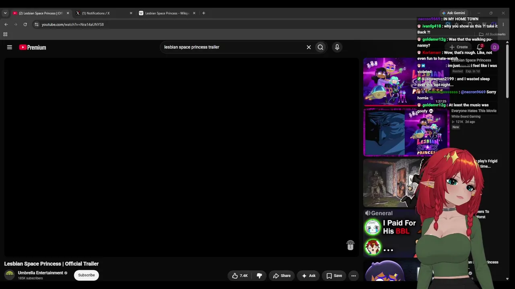View site information icon in address bar

pos(36,24)
